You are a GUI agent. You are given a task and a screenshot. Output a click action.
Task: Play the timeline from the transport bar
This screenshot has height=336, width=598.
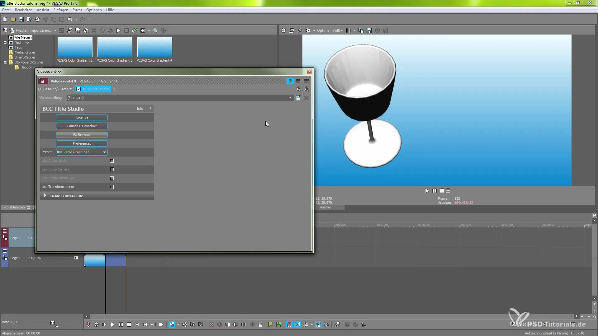click(113, 324)
